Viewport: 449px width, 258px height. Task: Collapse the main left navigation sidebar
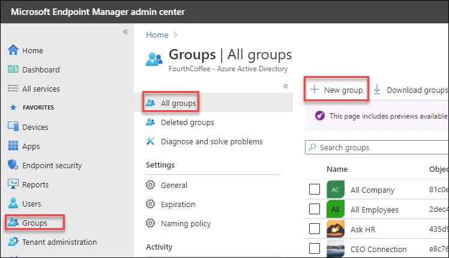click(x=125, y=32)
